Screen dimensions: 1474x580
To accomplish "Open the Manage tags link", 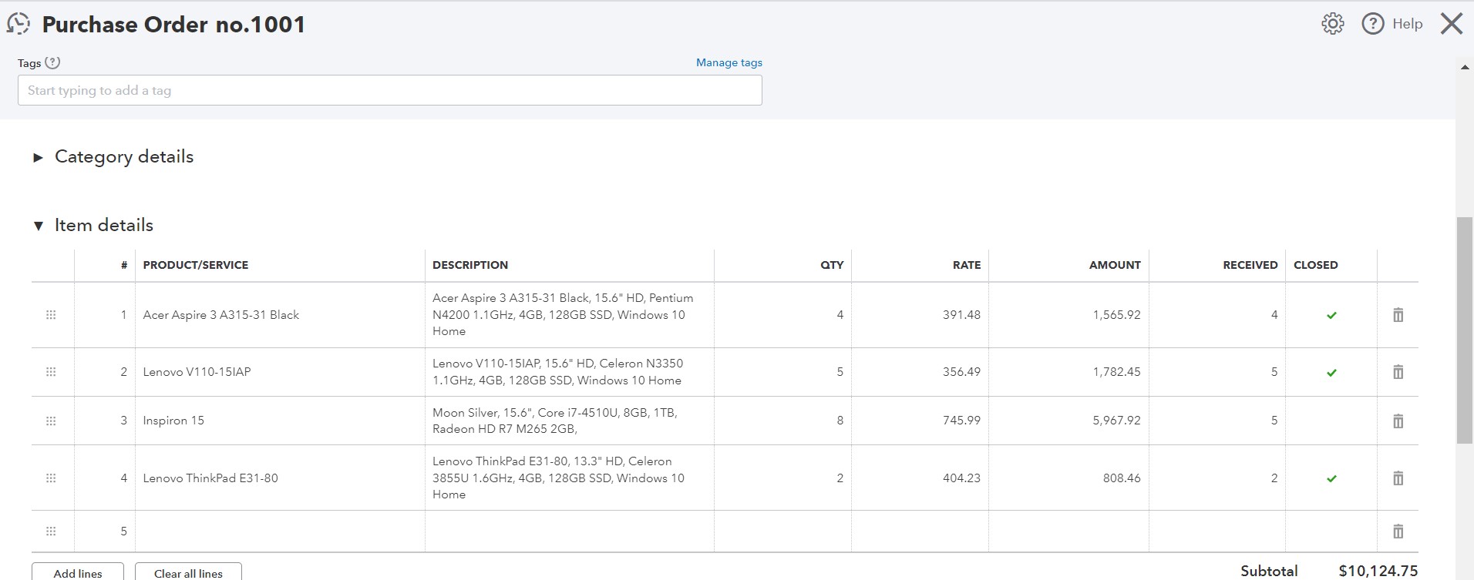I will pos(729,63).
